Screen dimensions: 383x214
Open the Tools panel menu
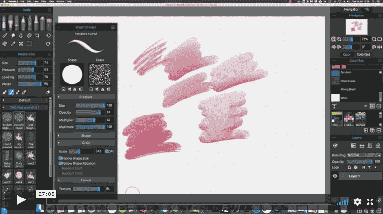pyautogui.click(x=49, y=10)
